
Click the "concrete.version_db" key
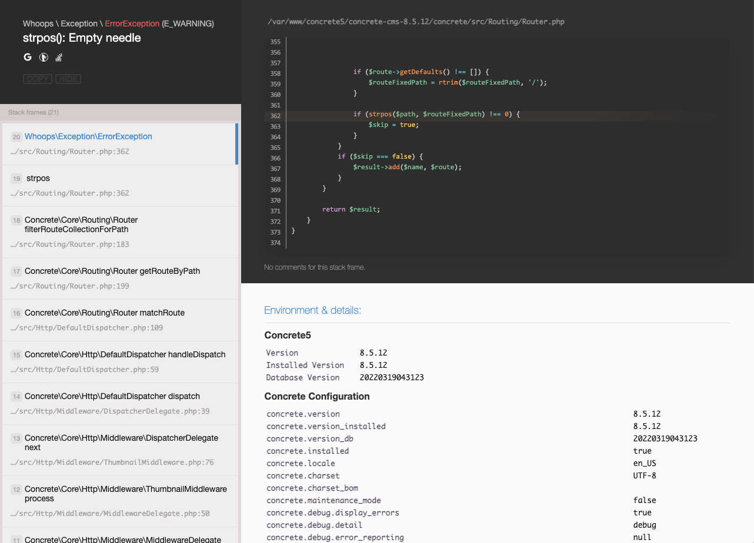(310, 439)
